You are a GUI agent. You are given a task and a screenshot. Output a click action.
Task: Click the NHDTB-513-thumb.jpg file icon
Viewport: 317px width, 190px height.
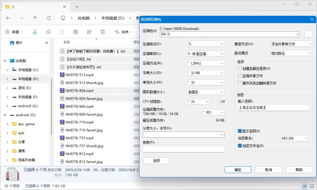coord(62,83)
